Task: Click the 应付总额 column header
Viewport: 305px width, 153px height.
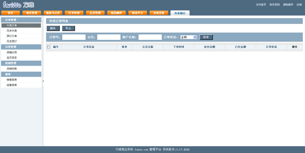Action: point(210,47)
